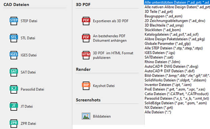Choose ProE Dateien file type
The image size is (210, 129).
[175, 89]
